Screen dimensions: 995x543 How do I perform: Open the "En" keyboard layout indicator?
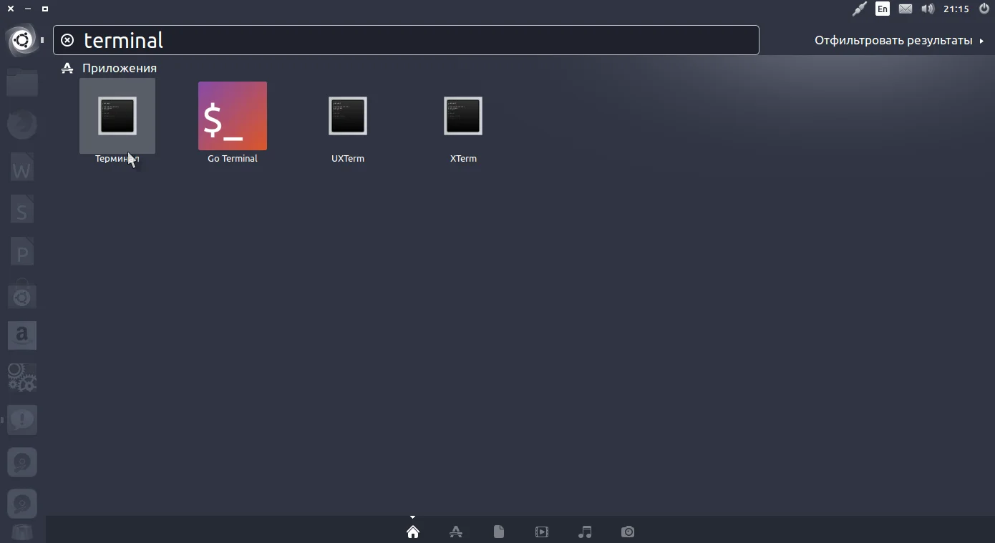click(x=883, y=9)
